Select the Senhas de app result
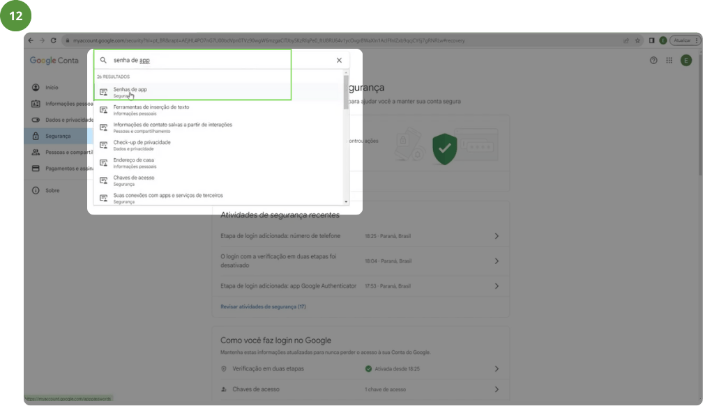The height and width of the screenshot is (406, 703). (x=220, y=92)
